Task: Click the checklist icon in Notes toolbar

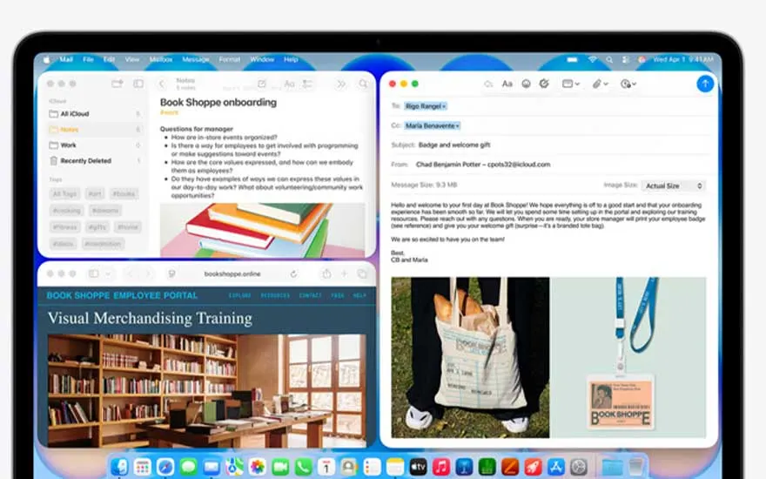Action: [x=307, y=84]
